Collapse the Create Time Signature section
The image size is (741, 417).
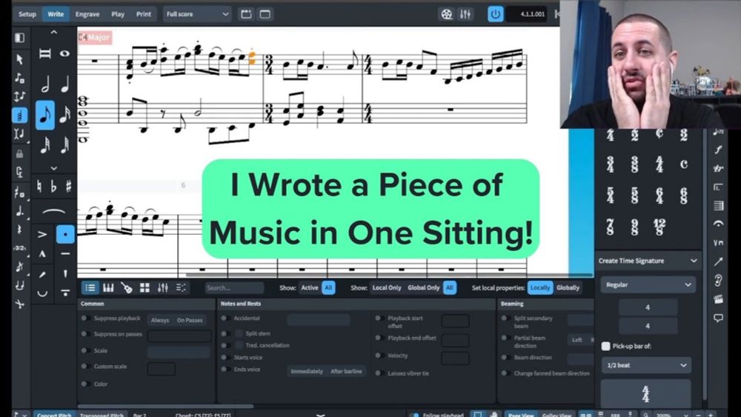694,261
